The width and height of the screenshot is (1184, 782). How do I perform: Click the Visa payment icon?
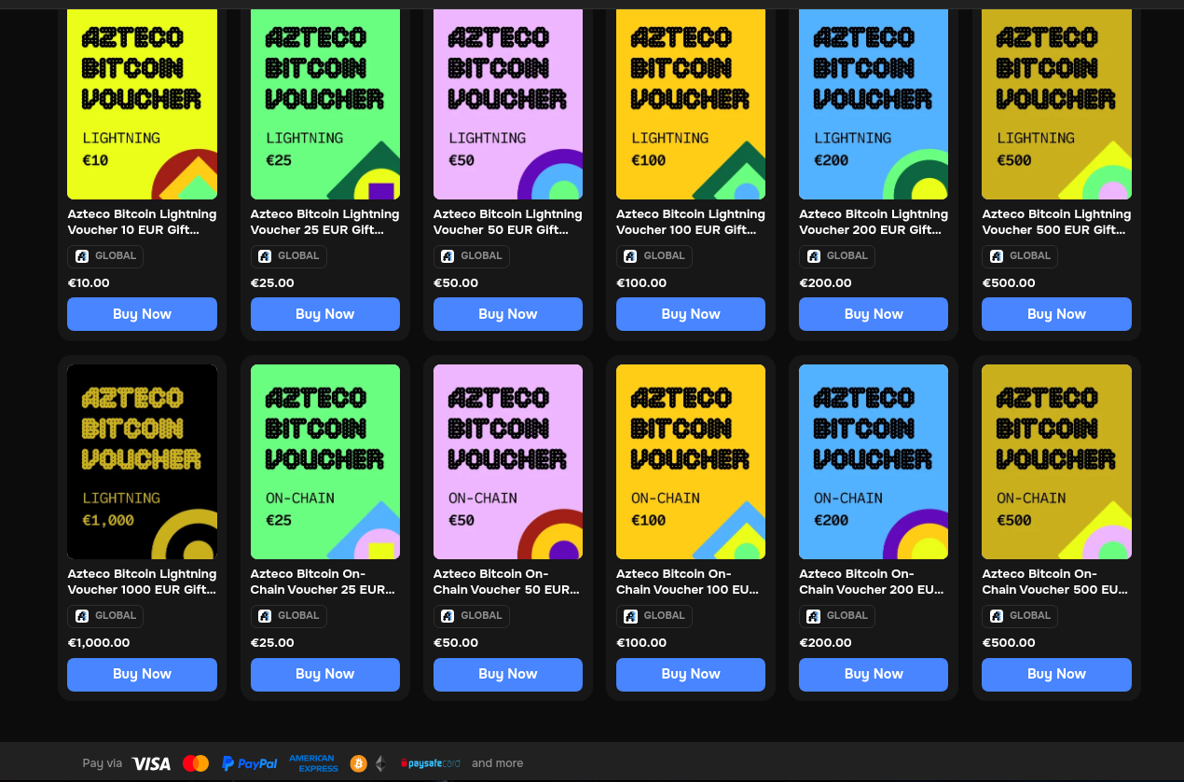[x=150, y=762]
